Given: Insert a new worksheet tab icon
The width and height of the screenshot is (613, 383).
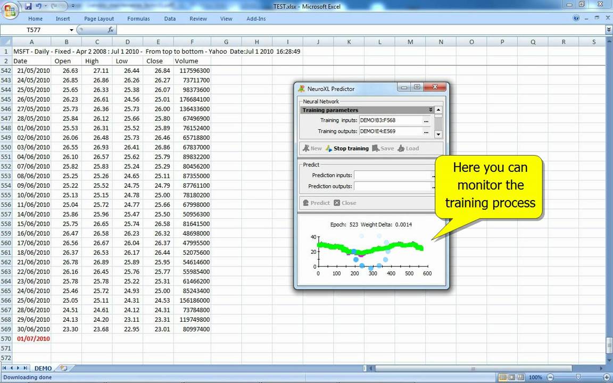Looking at the screenshot, I should coord(64,368).
